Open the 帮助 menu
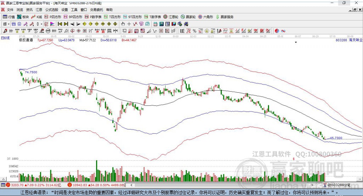 [109, 10]
